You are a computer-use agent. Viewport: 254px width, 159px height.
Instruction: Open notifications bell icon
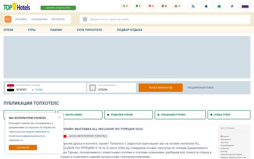pyautogui.click(x=206, y=6)
